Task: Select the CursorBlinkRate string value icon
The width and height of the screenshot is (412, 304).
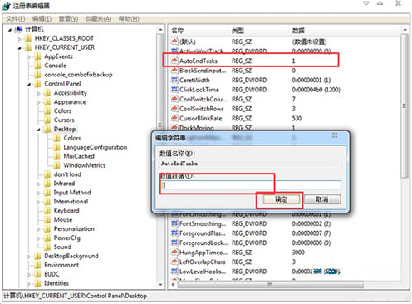Action: click(174, 118)
